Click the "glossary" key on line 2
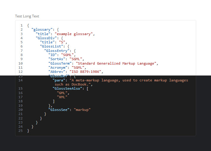 tap(42, 29)
